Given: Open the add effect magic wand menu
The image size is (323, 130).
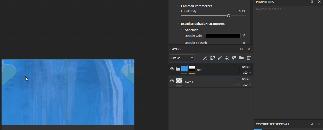Looking at the screenshot, I should [x=205, y=58].
